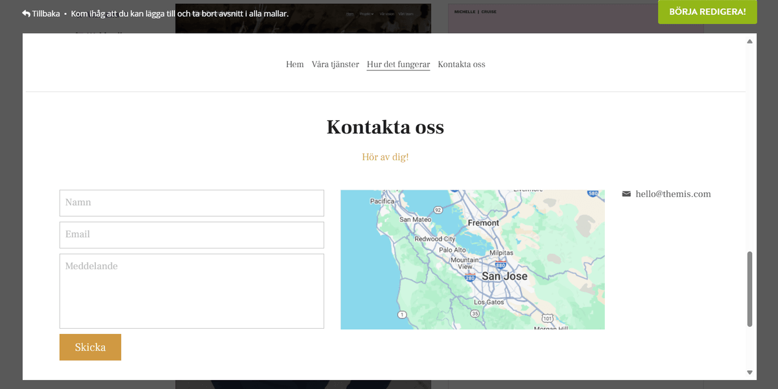Click the Skicka submit button

[90, 347]
